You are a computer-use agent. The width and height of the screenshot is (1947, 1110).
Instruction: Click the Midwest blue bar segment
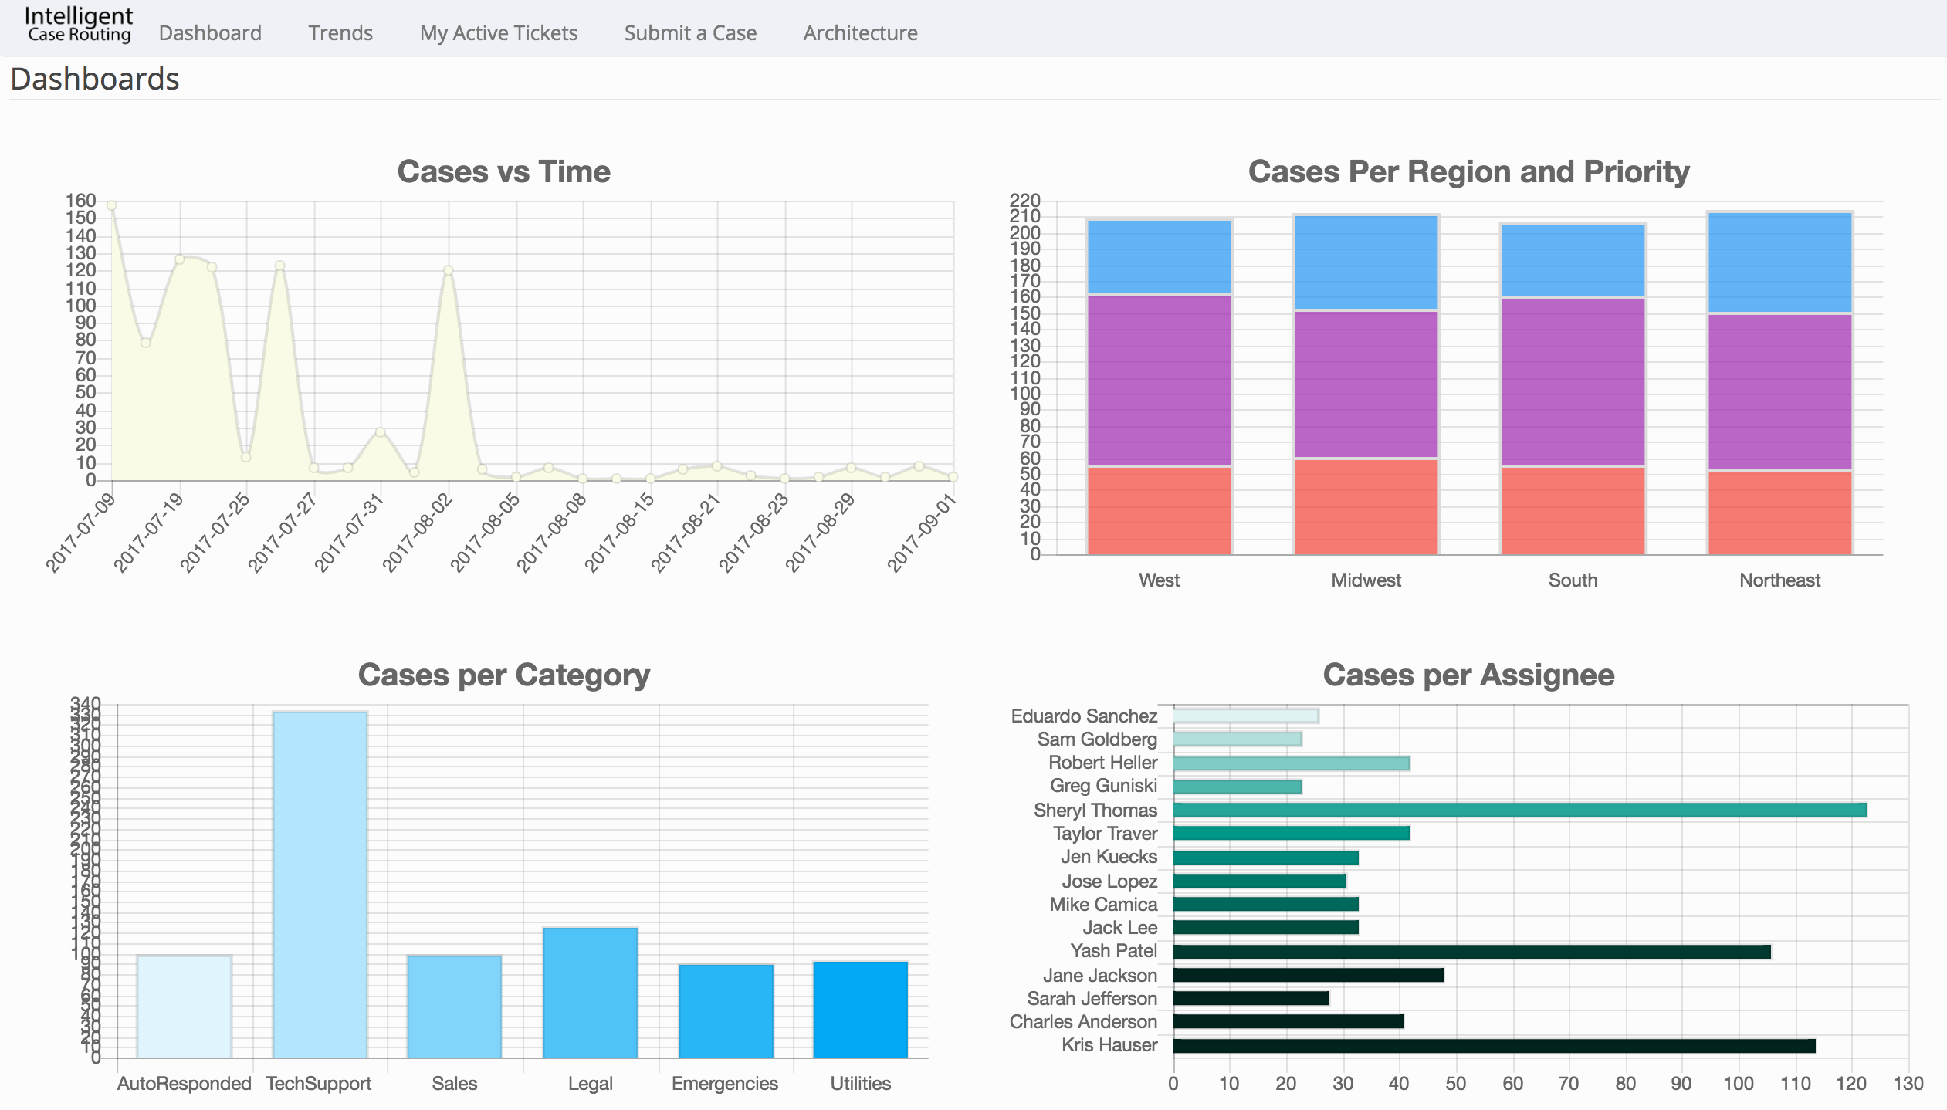tap(1366, 262)
